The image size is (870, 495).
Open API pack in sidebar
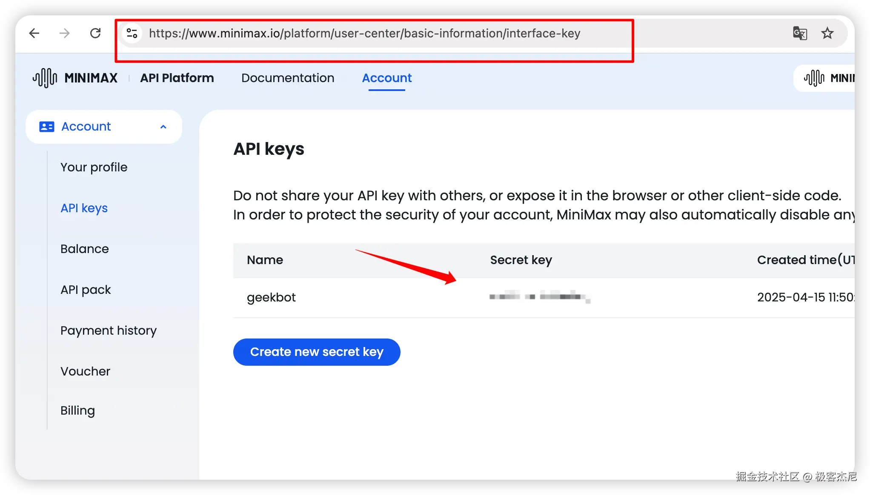coord(85,290)
